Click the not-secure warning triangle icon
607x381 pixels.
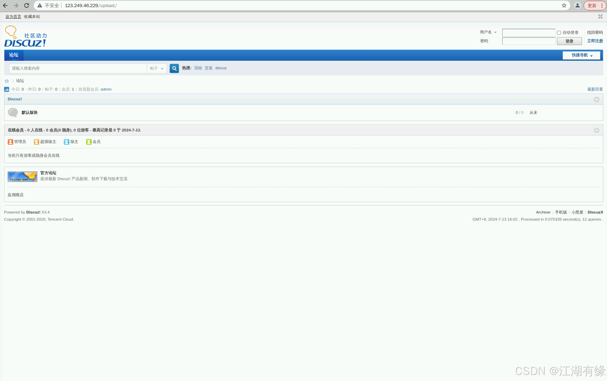[x=40, y=5]
